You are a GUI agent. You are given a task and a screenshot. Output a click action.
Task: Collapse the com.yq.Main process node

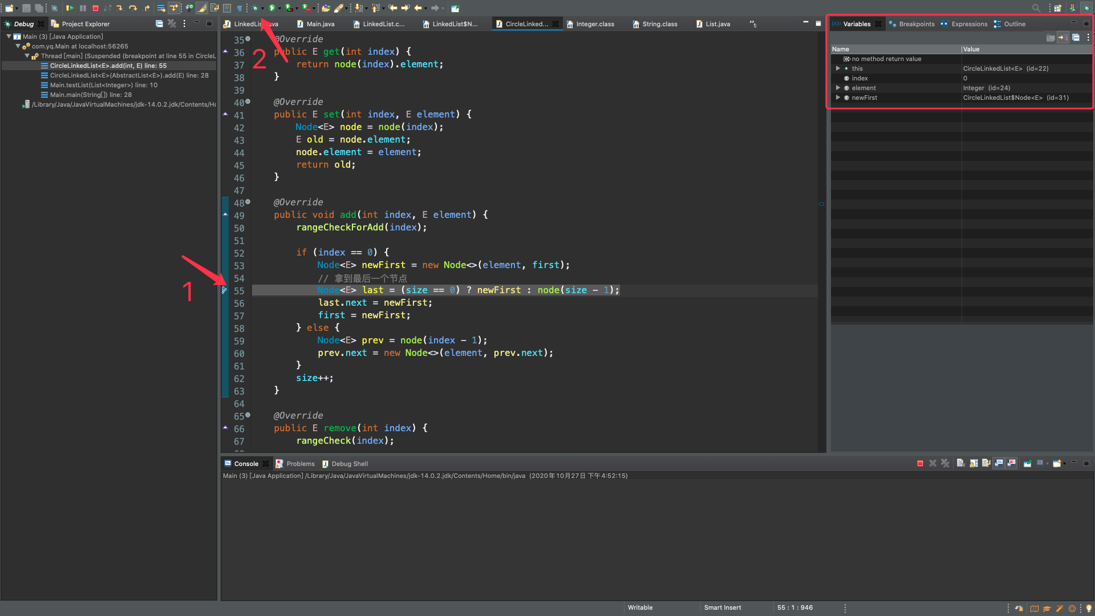18,46
